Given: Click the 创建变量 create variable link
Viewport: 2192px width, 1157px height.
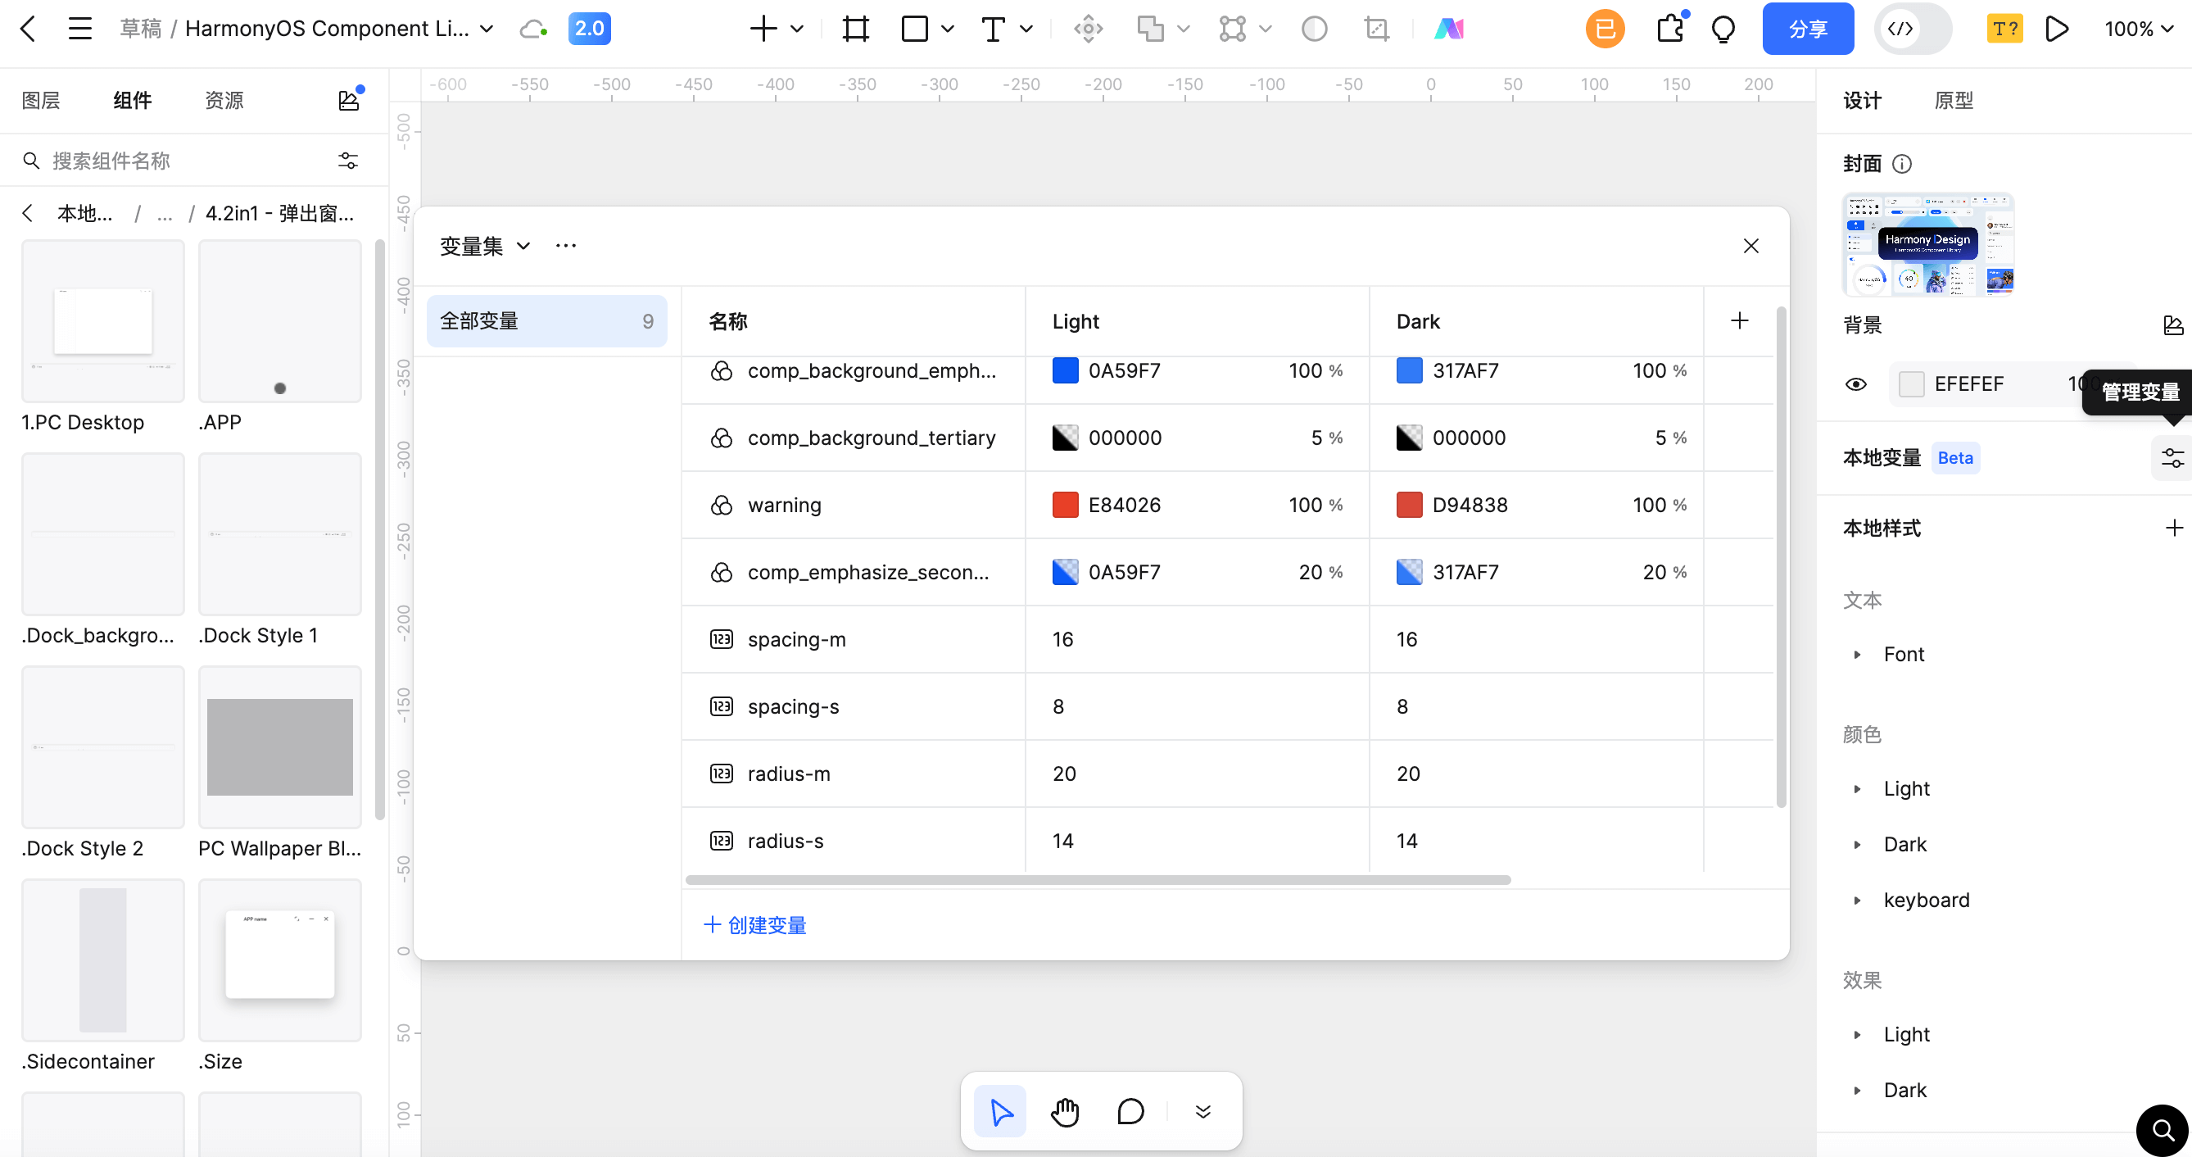Looking at the screenshot, I should pyautogui.click(x=755, y=924).
